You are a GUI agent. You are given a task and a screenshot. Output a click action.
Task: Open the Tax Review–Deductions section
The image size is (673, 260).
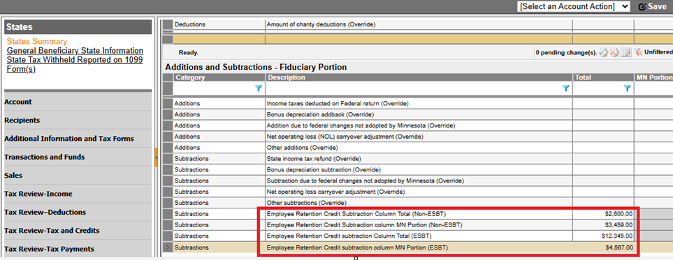78,213
